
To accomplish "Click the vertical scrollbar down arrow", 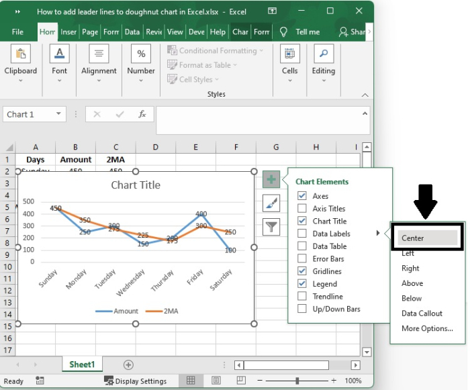I will pos(367,352).
